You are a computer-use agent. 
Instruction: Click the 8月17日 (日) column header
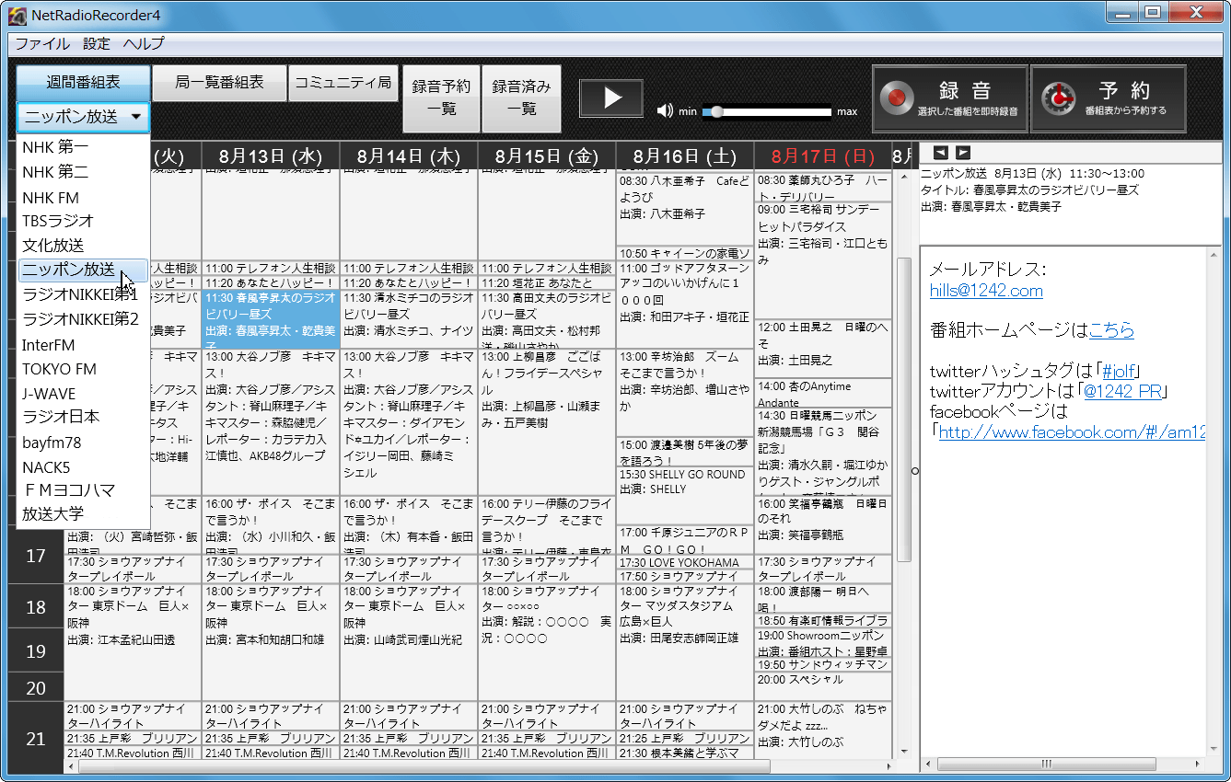(823, 155)
